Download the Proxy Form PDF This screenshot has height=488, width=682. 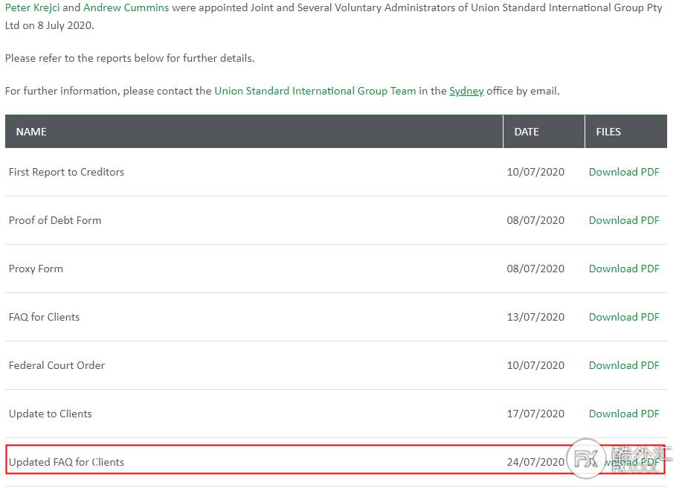[624, 269]
